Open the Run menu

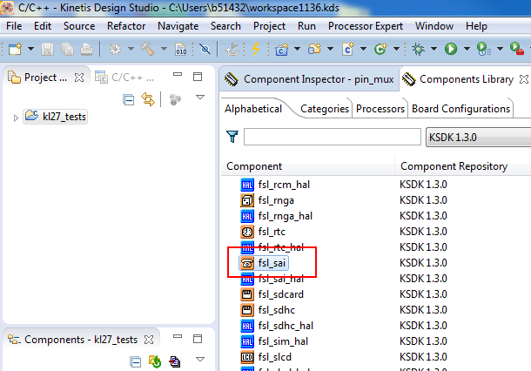(306, 26)
